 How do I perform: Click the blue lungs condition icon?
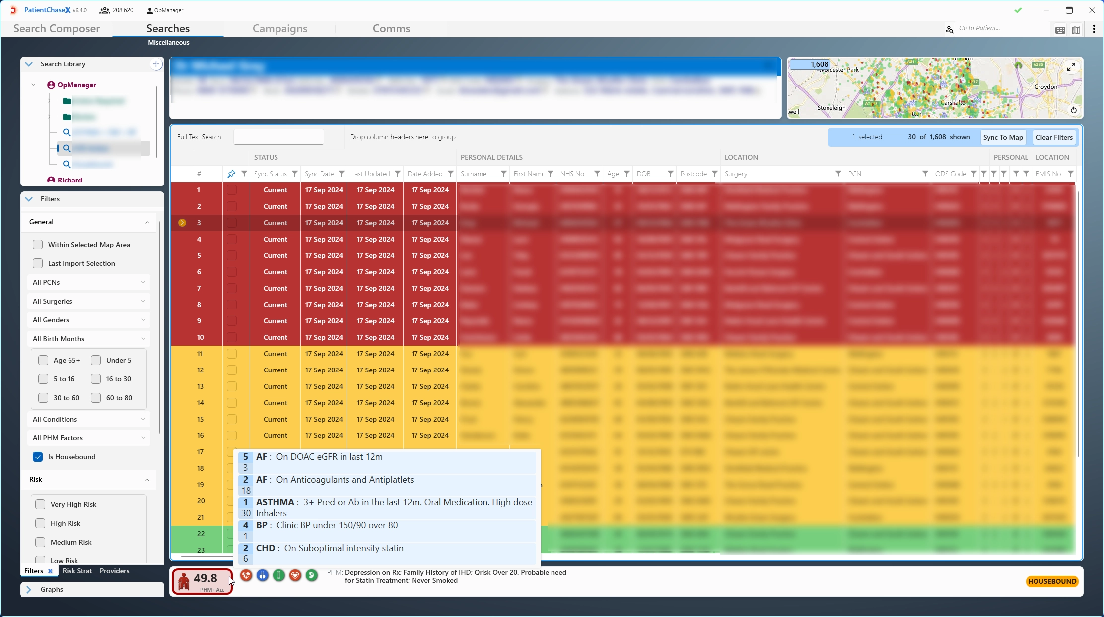(x=263, y=575)
